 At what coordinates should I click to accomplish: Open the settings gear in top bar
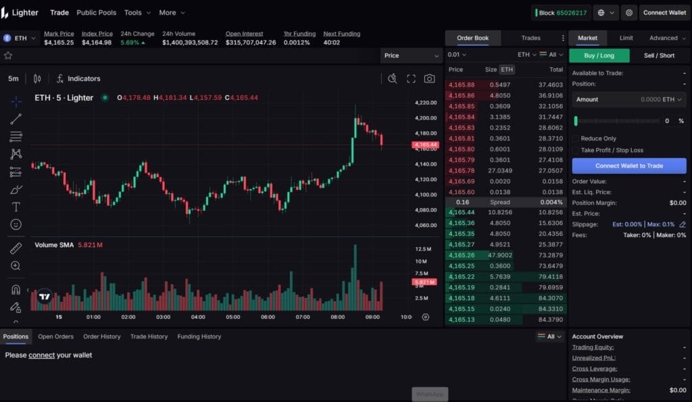[629, 13]
